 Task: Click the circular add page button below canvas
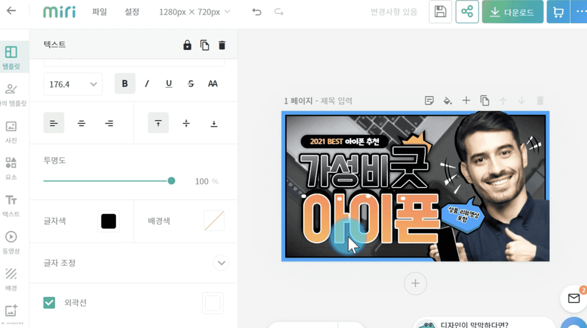(x=415, y=283)
